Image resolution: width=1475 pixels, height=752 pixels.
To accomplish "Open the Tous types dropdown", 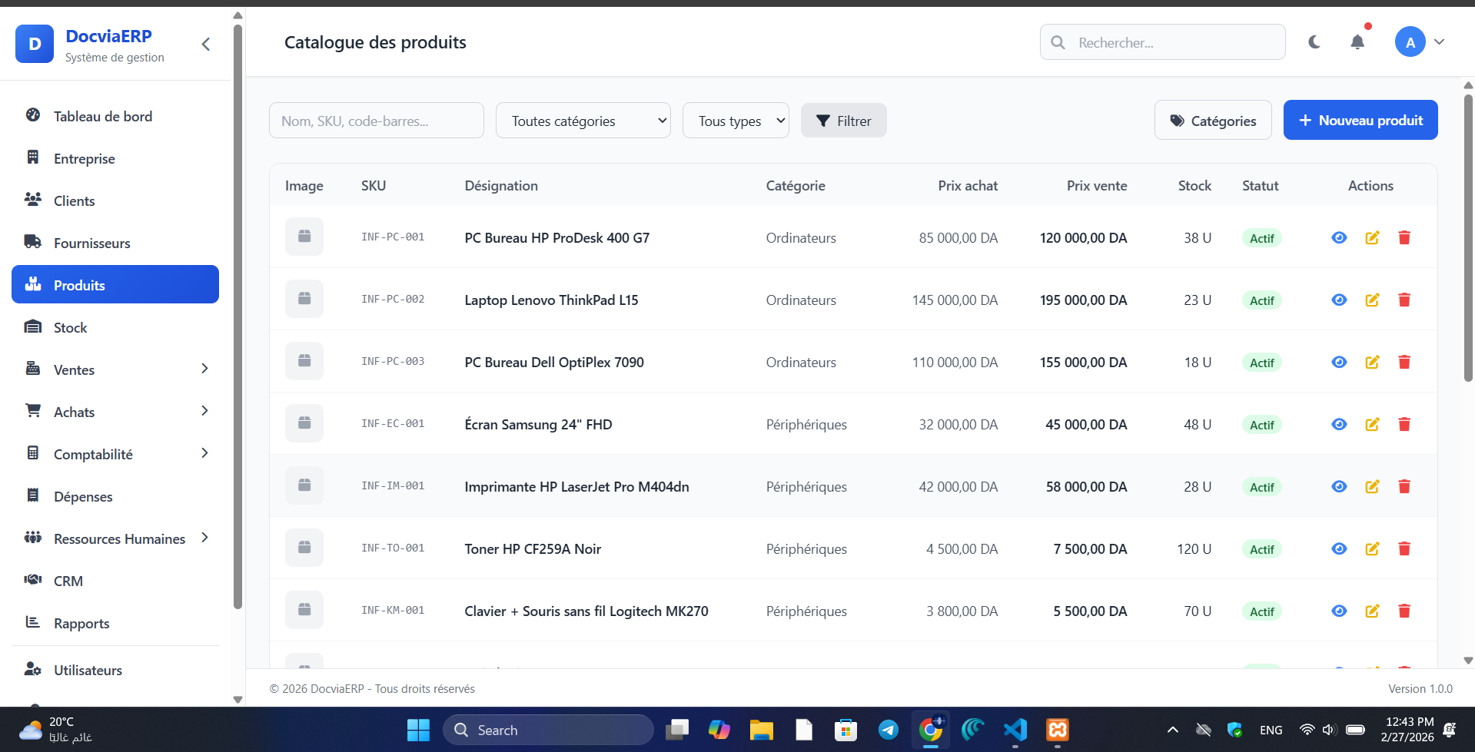I will pyautogui.click(x=736, y=121).
